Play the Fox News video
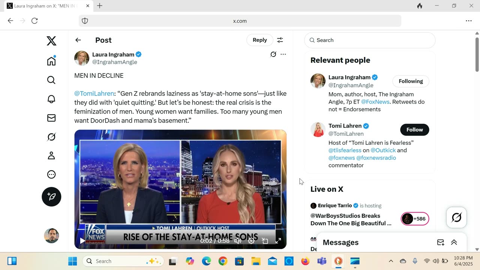Viewport: 480px width, 270px height. (x=82, y=241)
